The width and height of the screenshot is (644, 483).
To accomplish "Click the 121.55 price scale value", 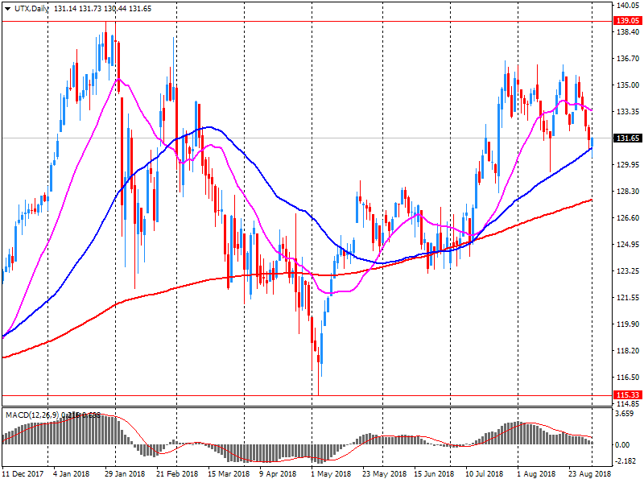I will pyautogui.click(x=628, y=298).
